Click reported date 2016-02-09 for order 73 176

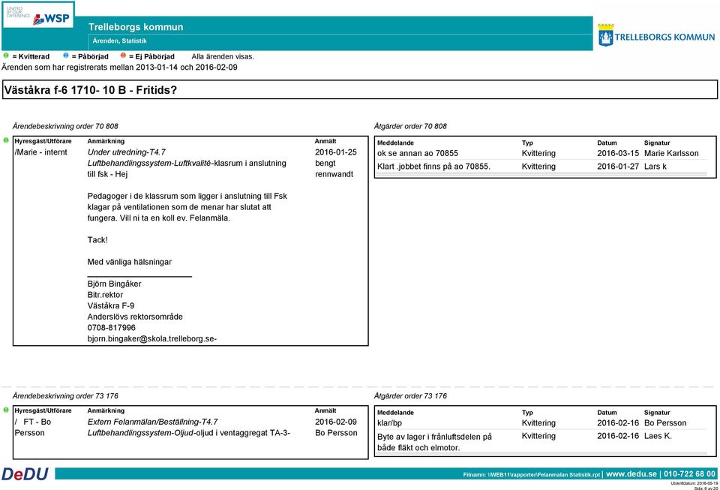pos(336,422)
